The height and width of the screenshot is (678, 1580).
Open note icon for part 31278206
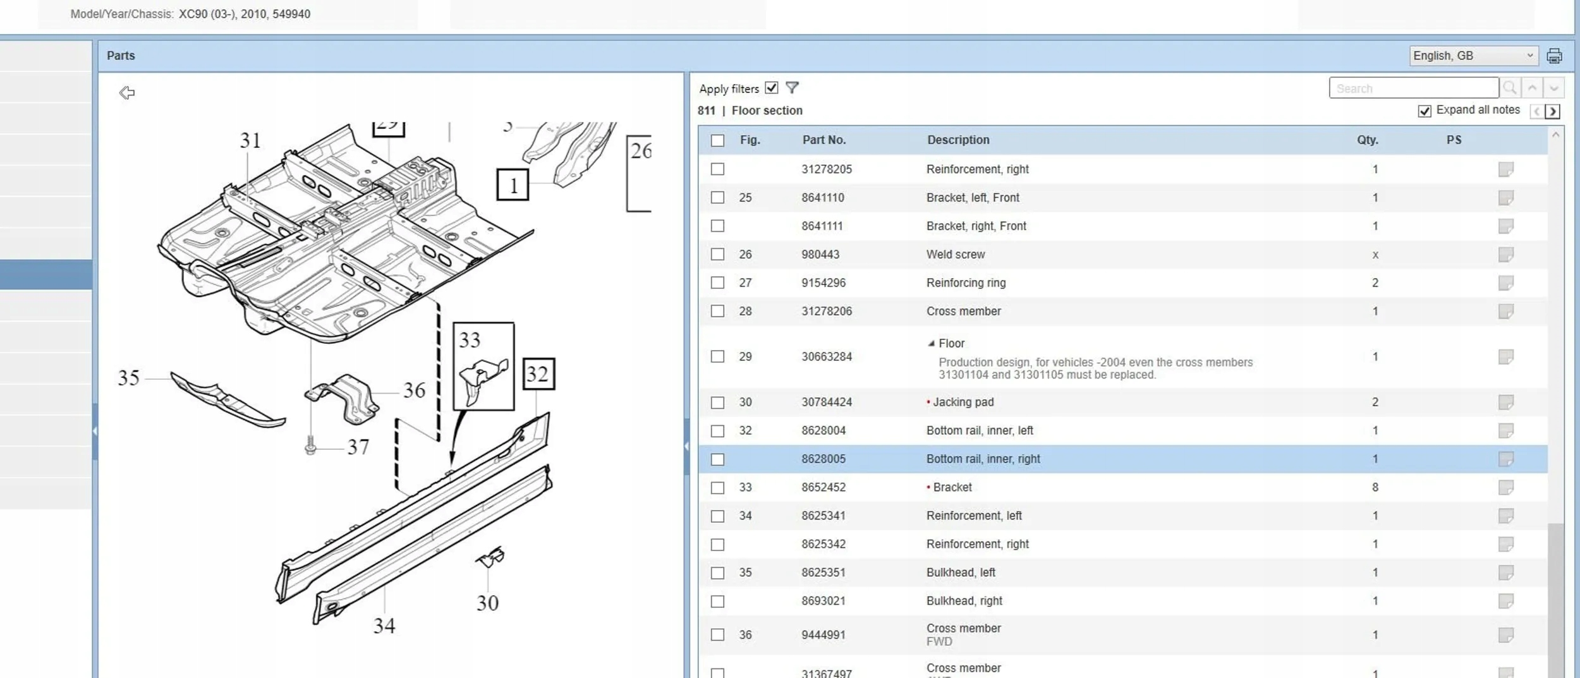pos(1505,312)
